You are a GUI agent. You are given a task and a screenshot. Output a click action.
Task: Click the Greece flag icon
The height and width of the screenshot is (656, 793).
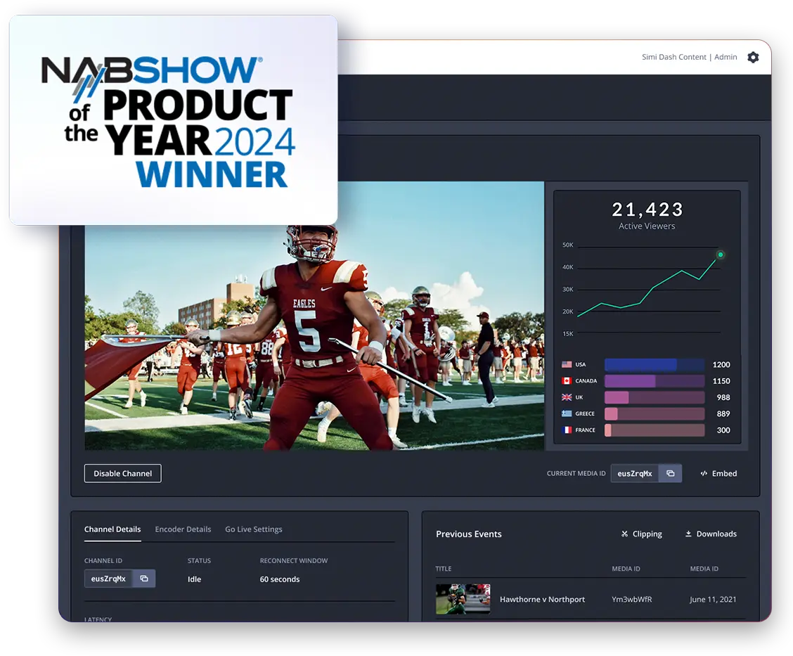point(567,413)
